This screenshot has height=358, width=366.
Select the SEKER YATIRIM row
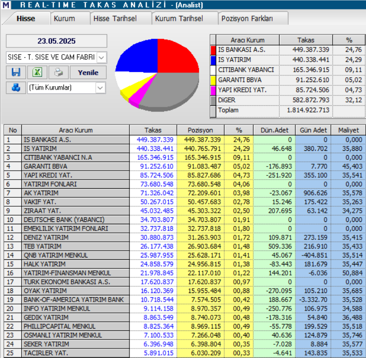(x=184, y=344)
